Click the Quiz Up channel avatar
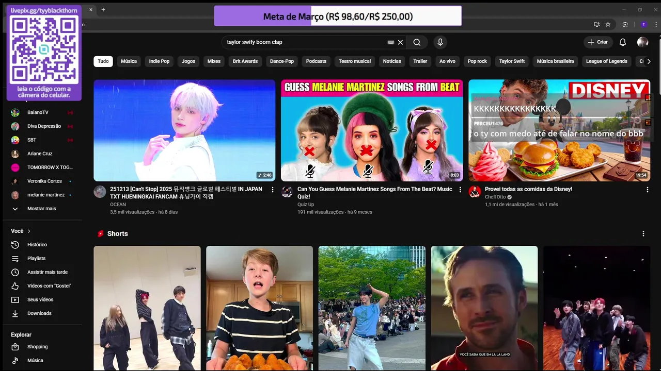Screen dimensions: 661x371 point(287,192)
